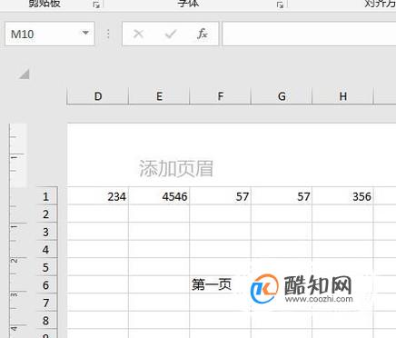Image resolution: width=396 pixels, height=338 pixels.
Task: Click into the formula bar input
Action: pyautogui.click(x=309, y=34)
